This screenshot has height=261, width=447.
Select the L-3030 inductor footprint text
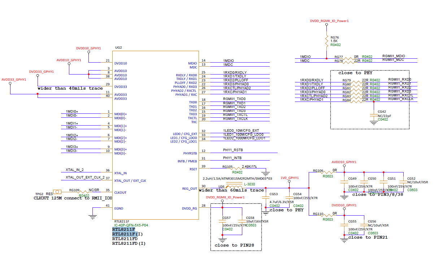(x=250, y=184)
